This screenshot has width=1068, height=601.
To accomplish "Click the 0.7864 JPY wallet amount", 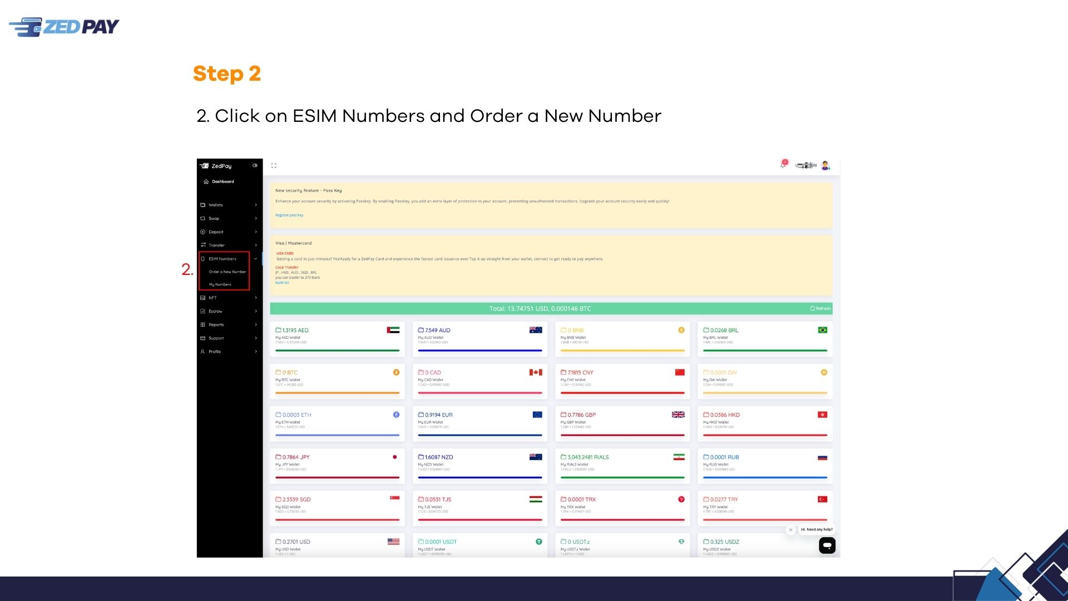I will tap(296, 457).
